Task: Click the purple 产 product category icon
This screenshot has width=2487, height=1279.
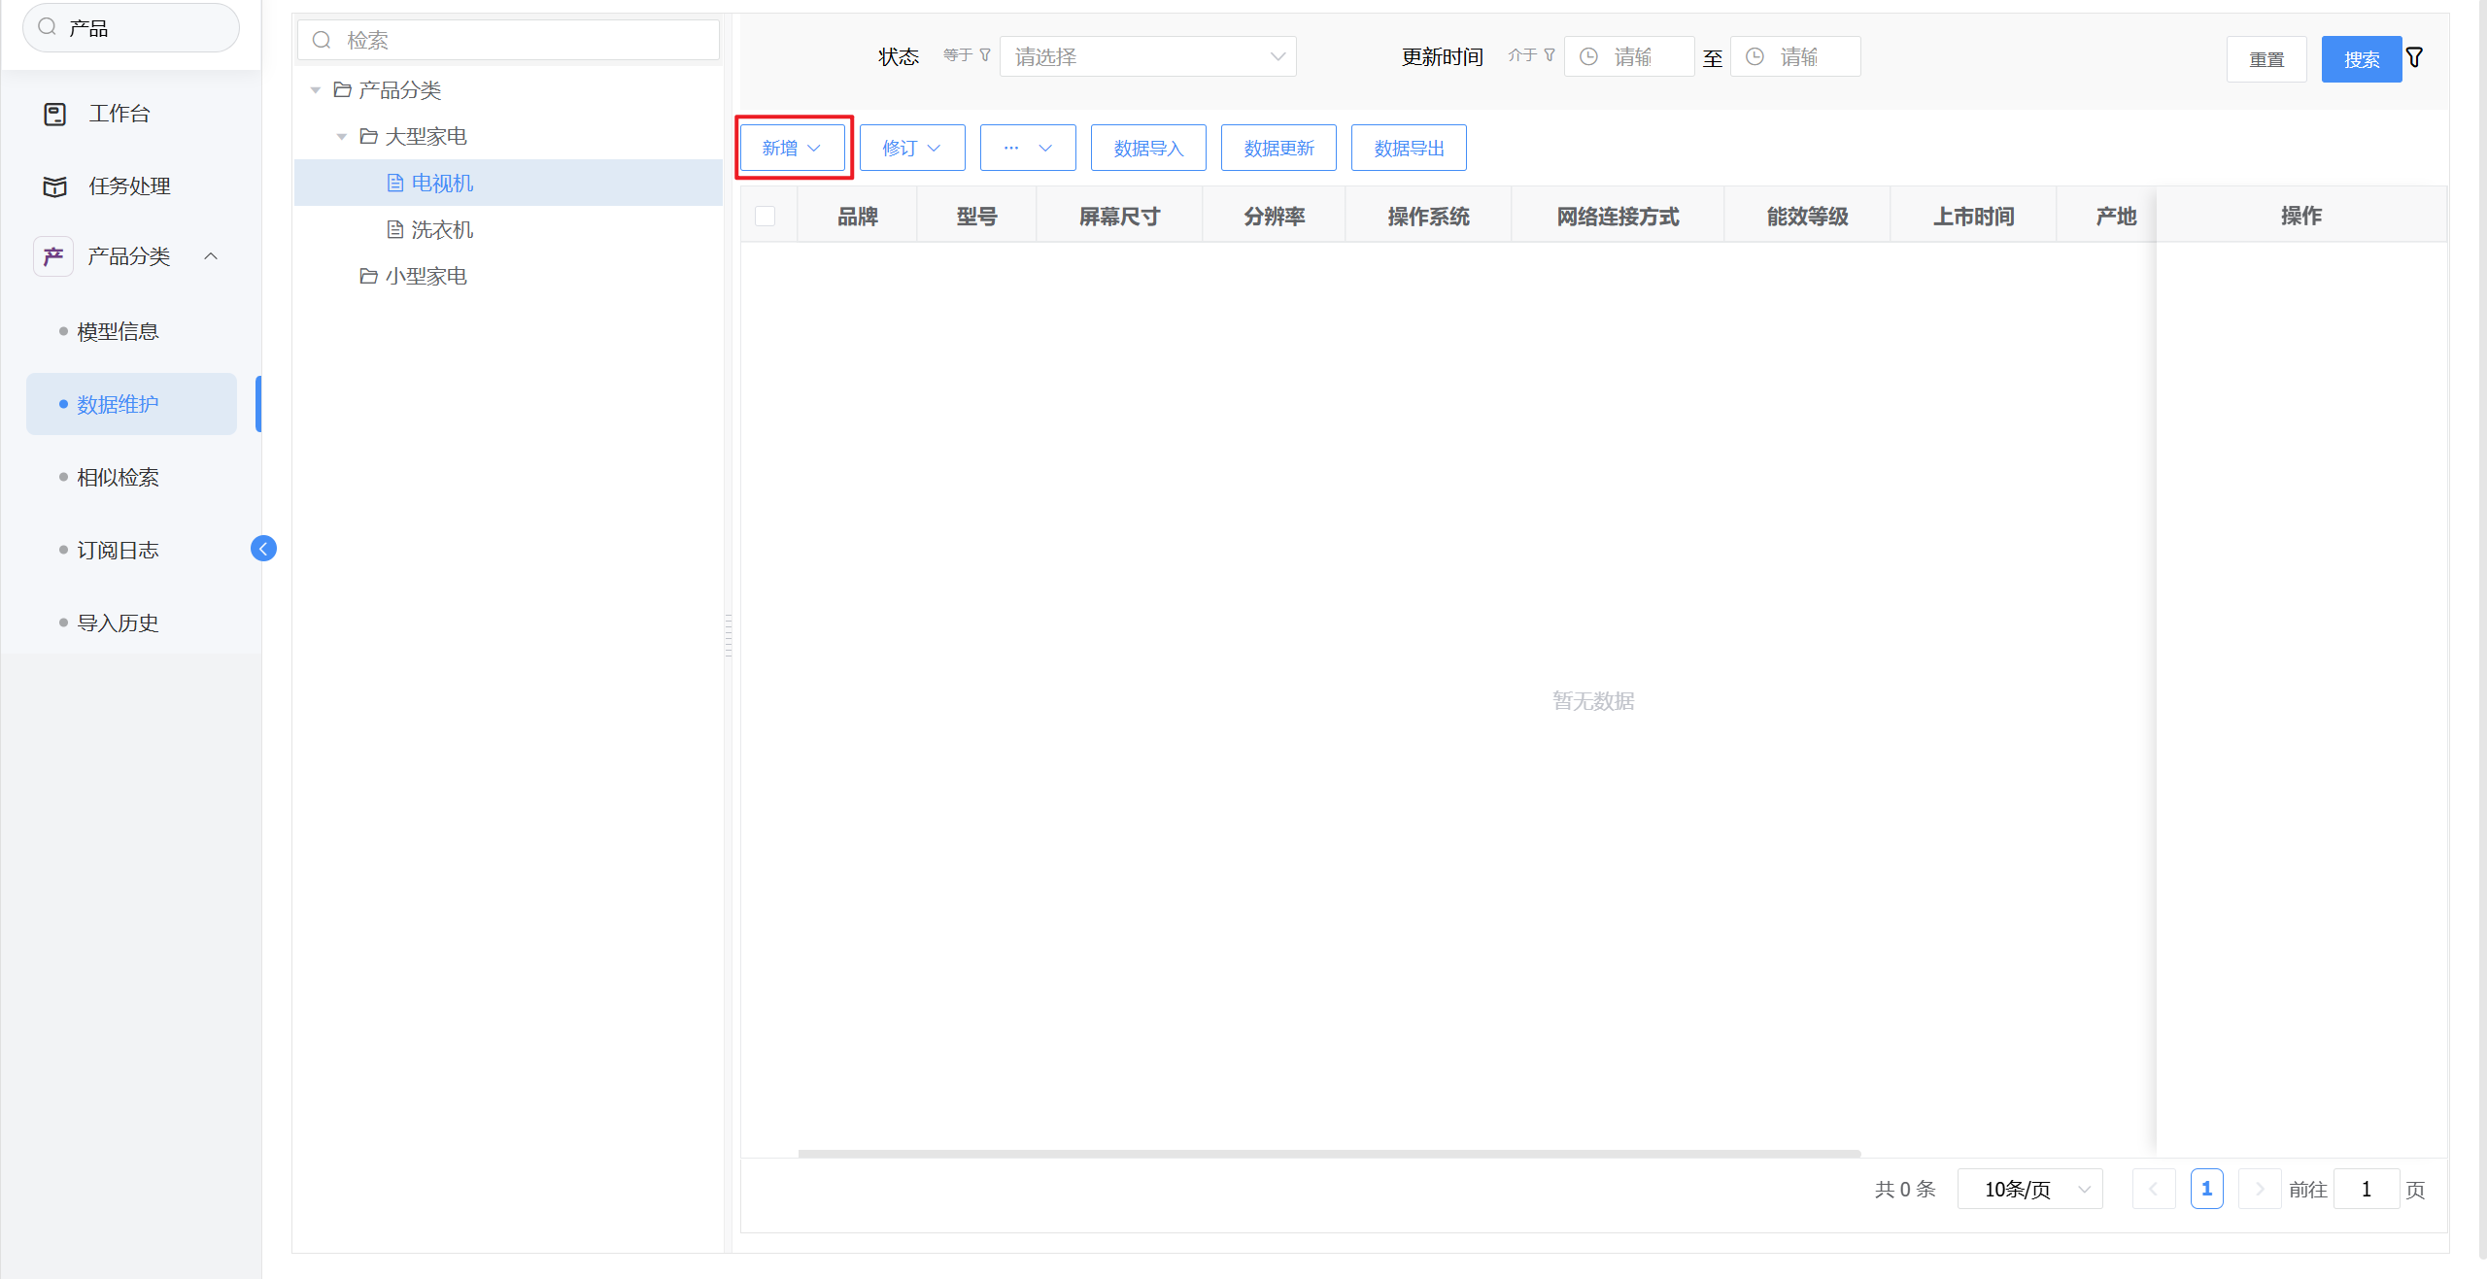Action: [53, 256]
